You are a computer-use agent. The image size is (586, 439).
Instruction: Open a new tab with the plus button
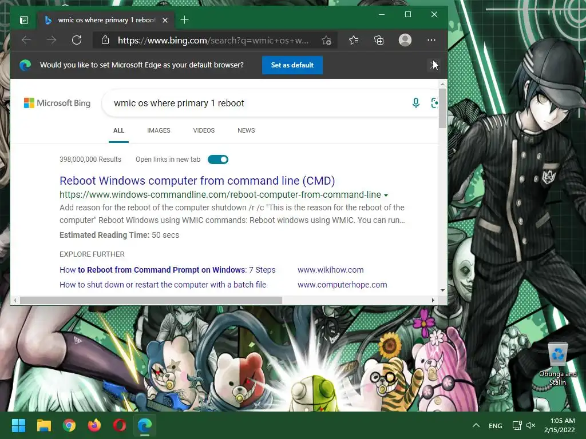[x=184, y=20]
